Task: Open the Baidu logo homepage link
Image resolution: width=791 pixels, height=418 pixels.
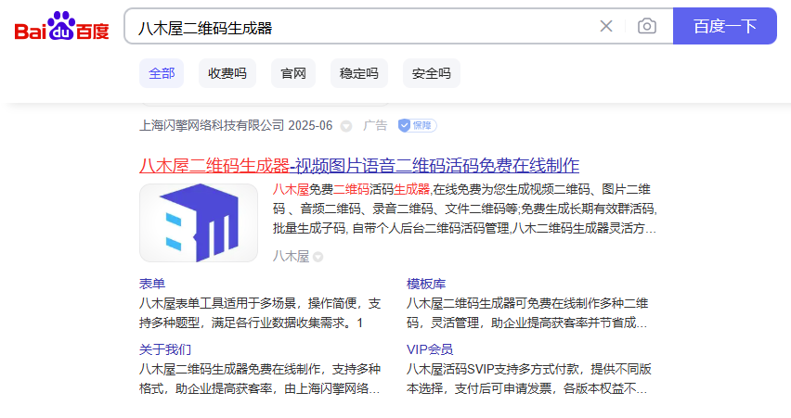Action: (x=62, y=26)
